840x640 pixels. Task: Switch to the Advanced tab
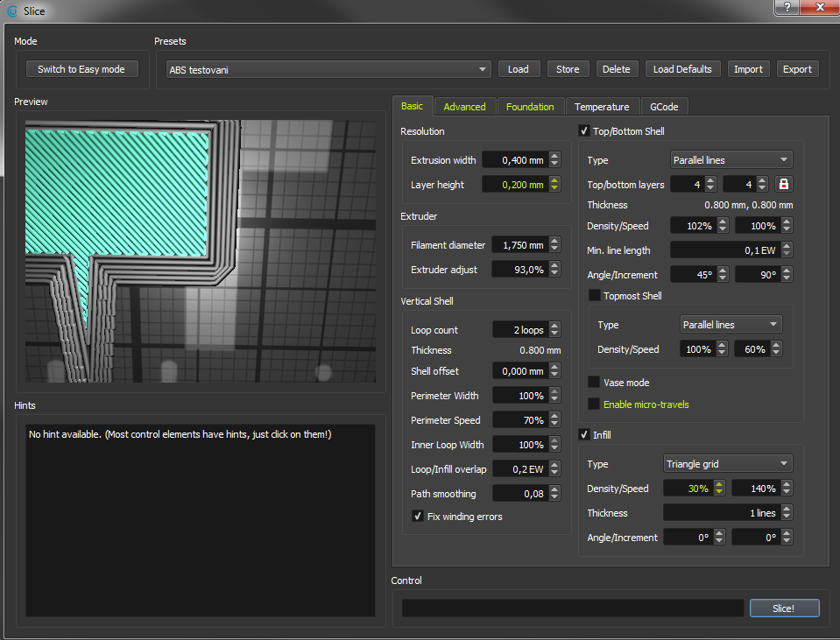(464, 107)
